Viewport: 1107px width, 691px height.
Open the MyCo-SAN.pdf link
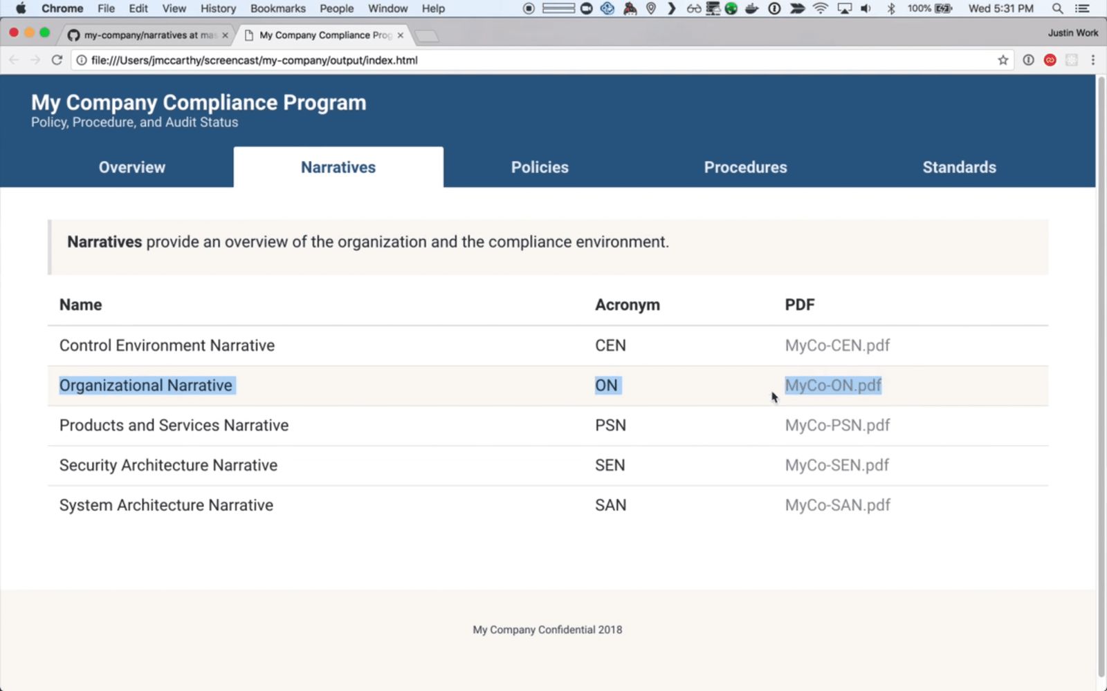click(837, 505)
